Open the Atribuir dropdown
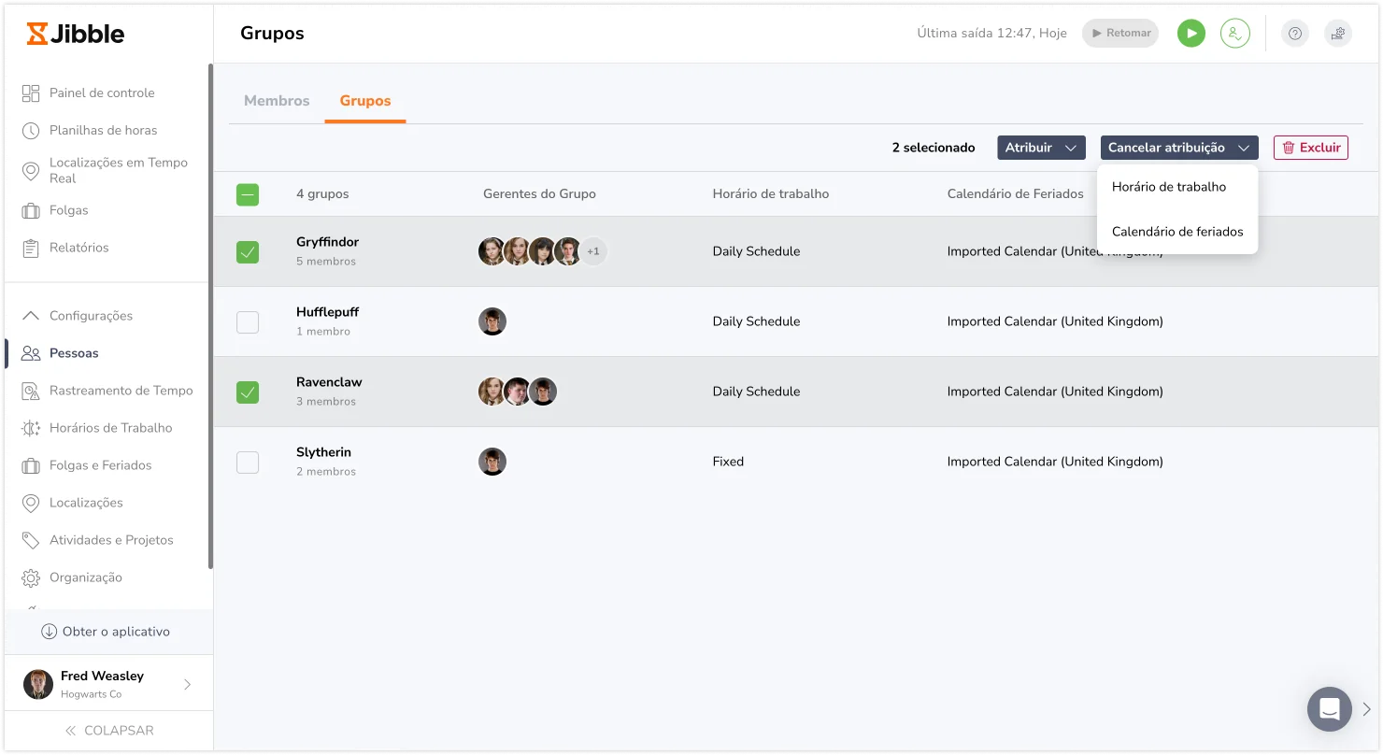The height and width of the screenshot is (755, 1383). click(1041, 148)
